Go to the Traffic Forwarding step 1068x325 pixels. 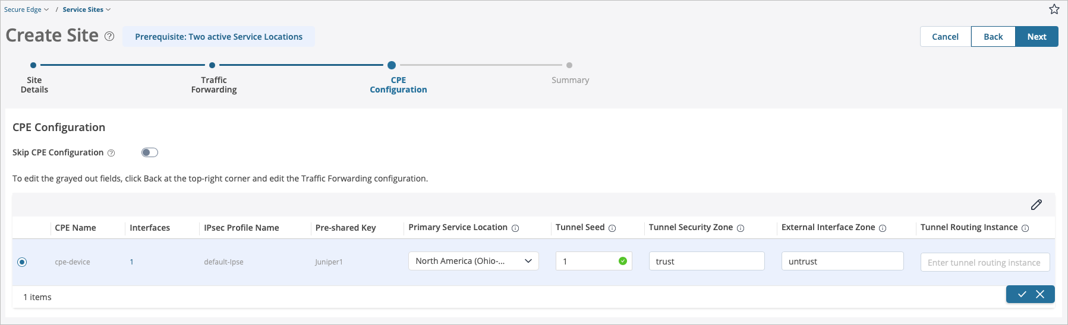pyautogui.click(x=213, y=84)
